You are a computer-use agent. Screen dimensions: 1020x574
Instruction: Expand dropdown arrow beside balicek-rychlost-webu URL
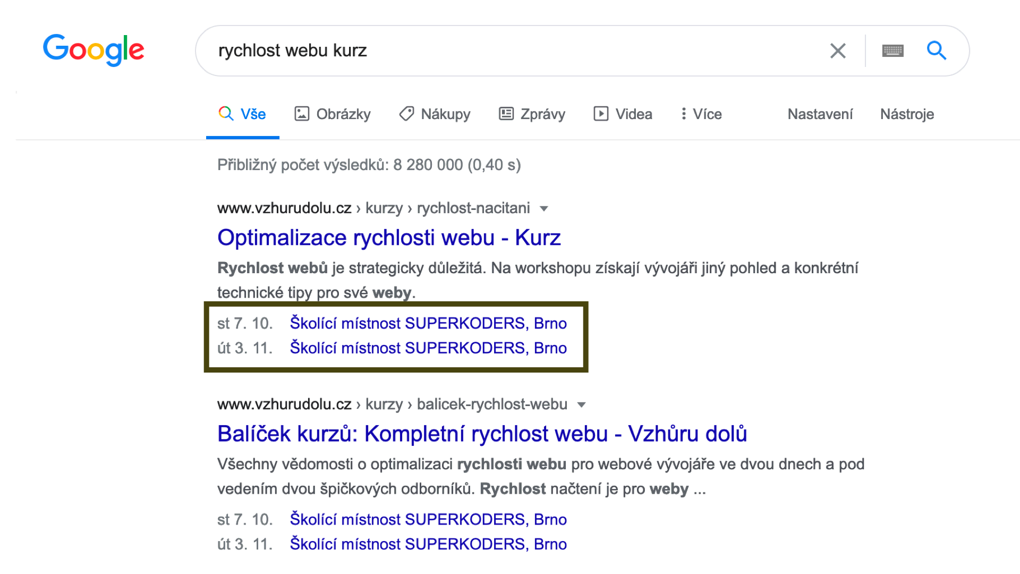pos(581,405)
